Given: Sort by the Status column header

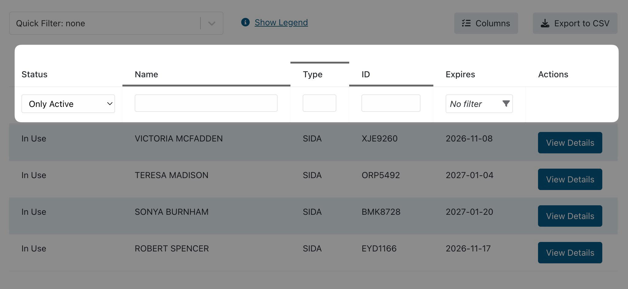Looking at the screenshot, I should (x=35, y=75).
